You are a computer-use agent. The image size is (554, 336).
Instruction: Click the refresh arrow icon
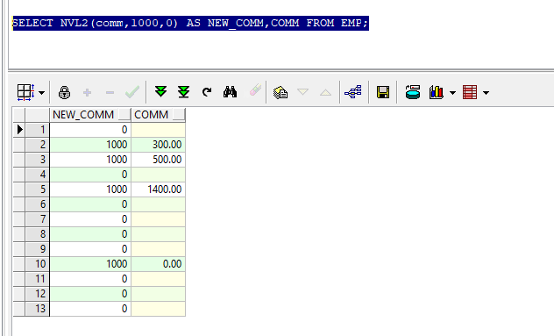[207, 92]
